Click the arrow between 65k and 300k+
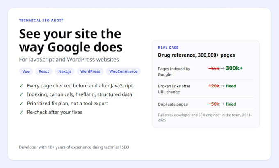 (x=222, y=69)
